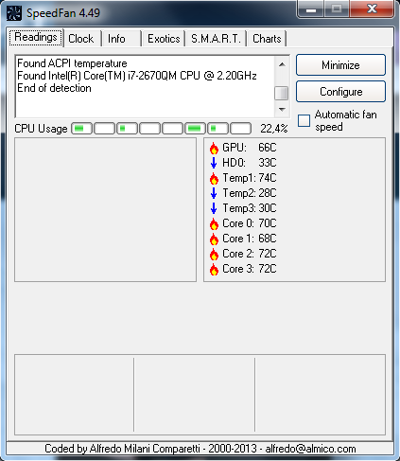This screenshot has height=461, width=400.
Task: Open the Clock tab
Action: (81, 39)
